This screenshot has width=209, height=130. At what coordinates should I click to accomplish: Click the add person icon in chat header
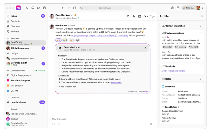coord(134,16)
